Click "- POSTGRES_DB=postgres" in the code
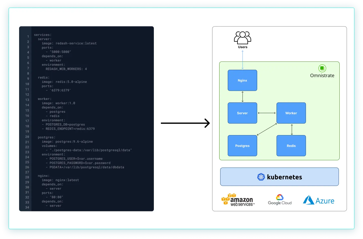The height and width of the screenshot is (239, 363). (x=63, y=125)
